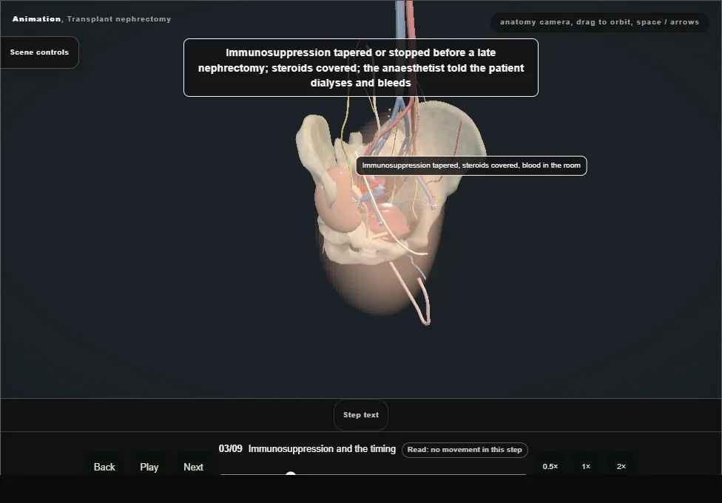The width and height of the screenshot is (722, 503).
Task: Click the timeline progress slider handle
Action: (x=290, y=474)
